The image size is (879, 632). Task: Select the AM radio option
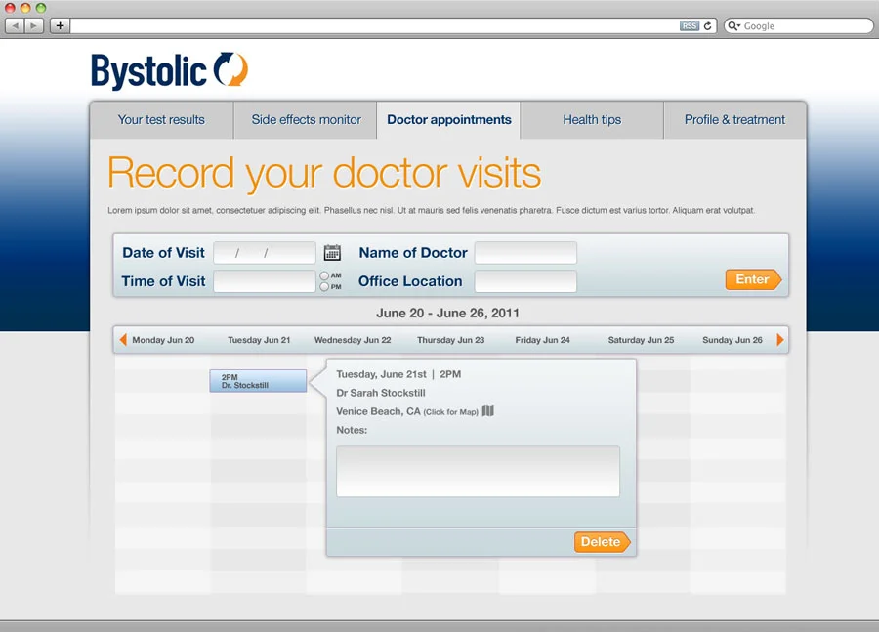324,275
